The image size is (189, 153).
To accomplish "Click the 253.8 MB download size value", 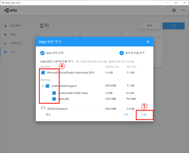I will pyautogui.click(x=110, y=85).
